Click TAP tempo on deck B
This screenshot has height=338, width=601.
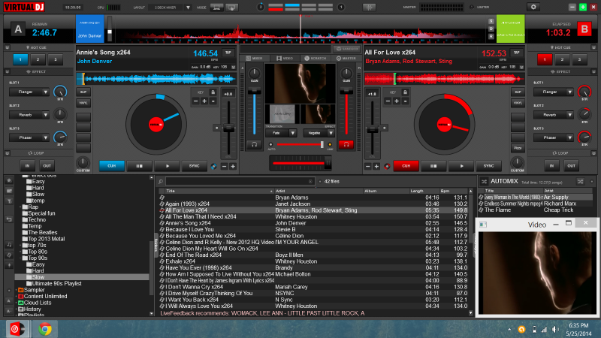516,53
